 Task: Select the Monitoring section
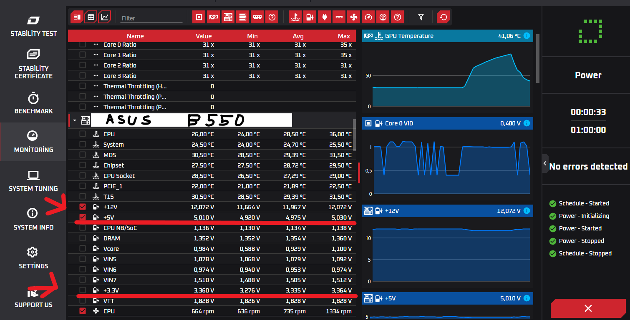pos(33,142)
